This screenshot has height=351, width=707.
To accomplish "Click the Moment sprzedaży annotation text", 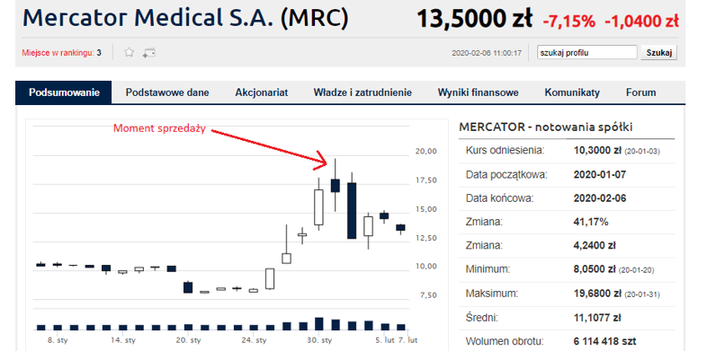I will tap(159, 128).
